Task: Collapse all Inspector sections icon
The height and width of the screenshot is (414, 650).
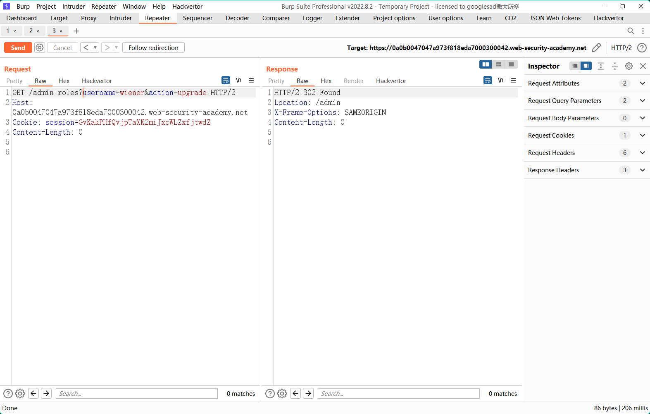Action: tap(615, 66)
